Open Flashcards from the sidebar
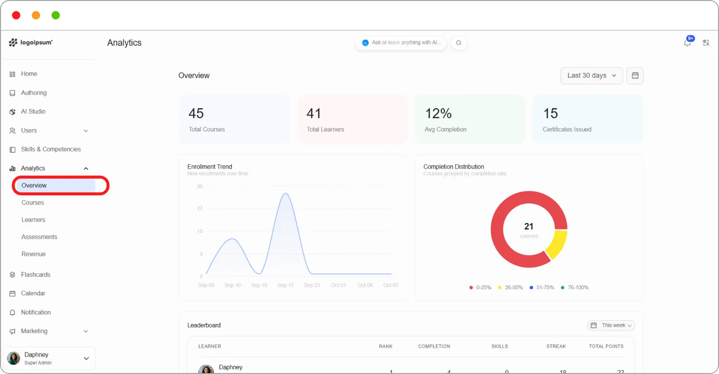The height and width of the screenshot is (374, 719). pyautogui.click(x=36, y=274)
